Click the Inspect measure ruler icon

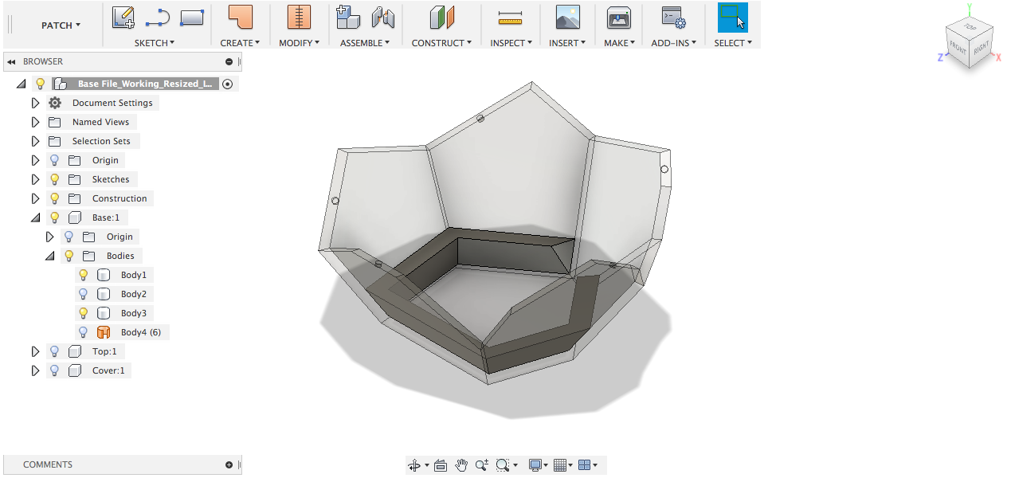(x=508, y=17)
